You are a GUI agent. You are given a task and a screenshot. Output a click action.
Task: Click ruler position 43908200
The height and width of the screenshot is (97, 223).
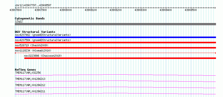[x=116, y=10]
